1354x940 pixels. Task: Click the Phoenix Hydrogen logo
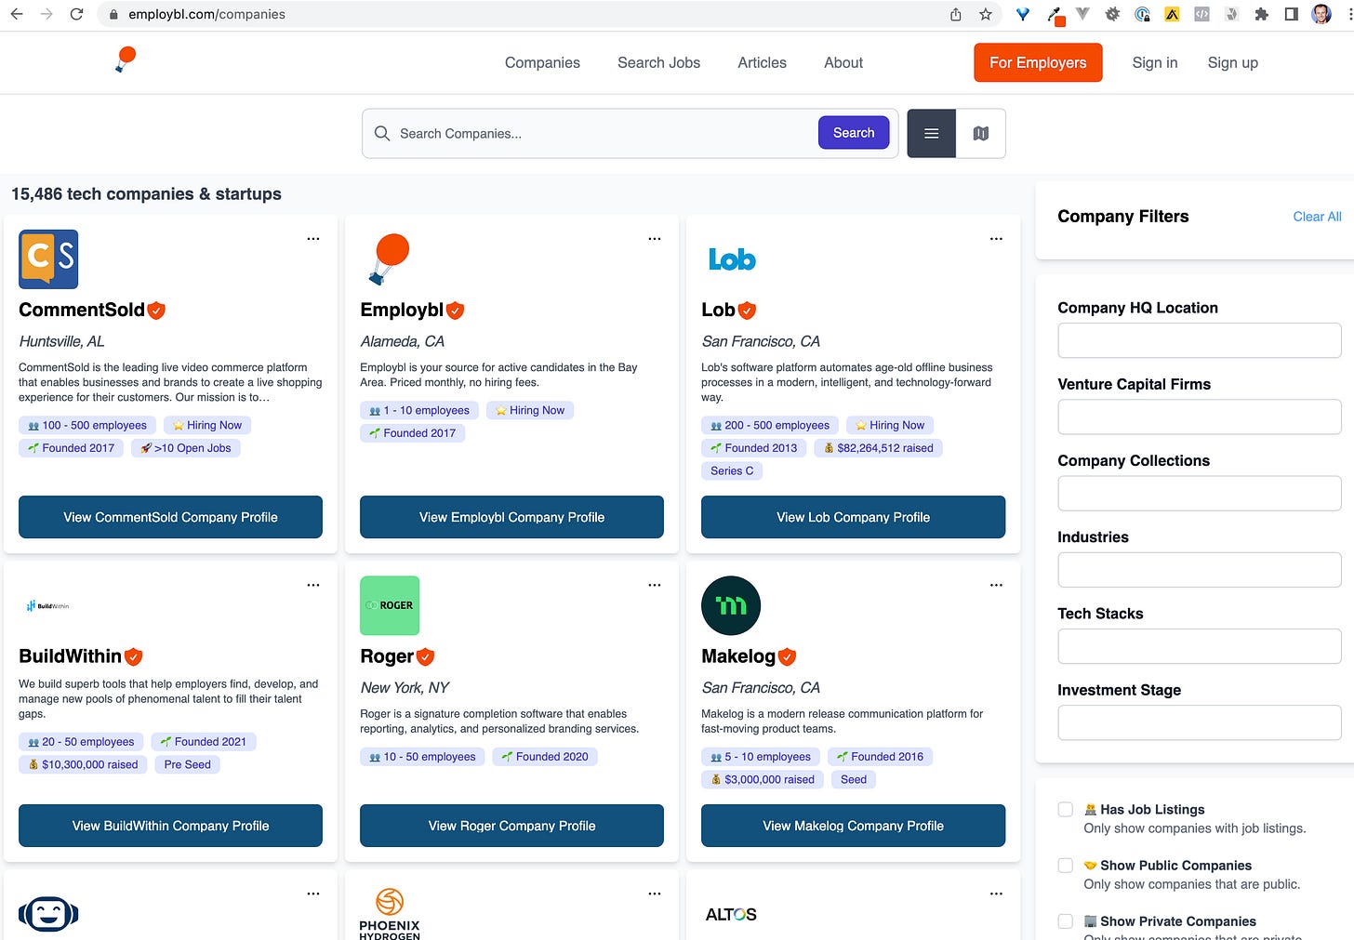390,914
